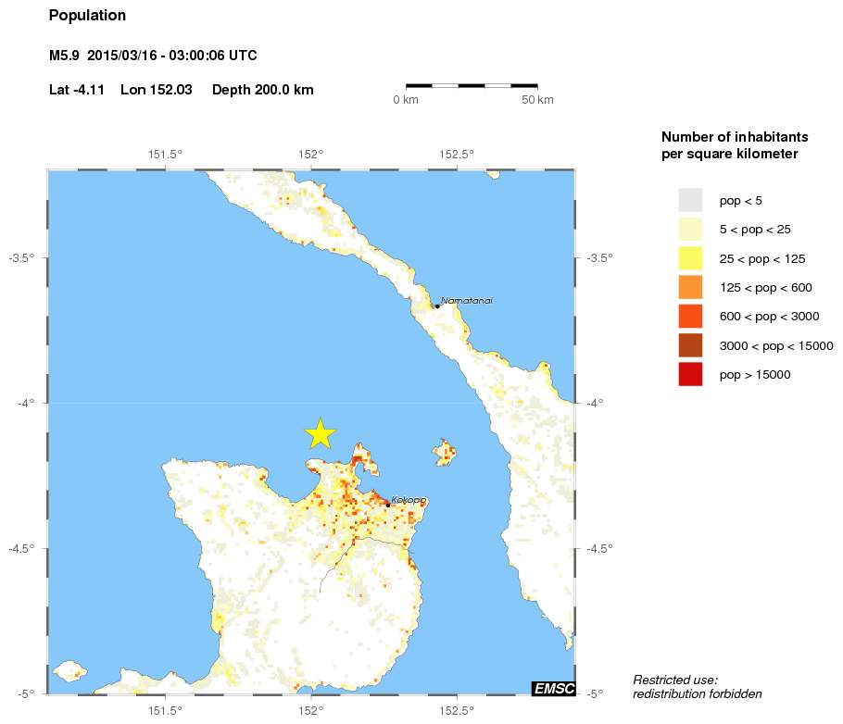Click the Kokopo city dot marker

(387, 505)
